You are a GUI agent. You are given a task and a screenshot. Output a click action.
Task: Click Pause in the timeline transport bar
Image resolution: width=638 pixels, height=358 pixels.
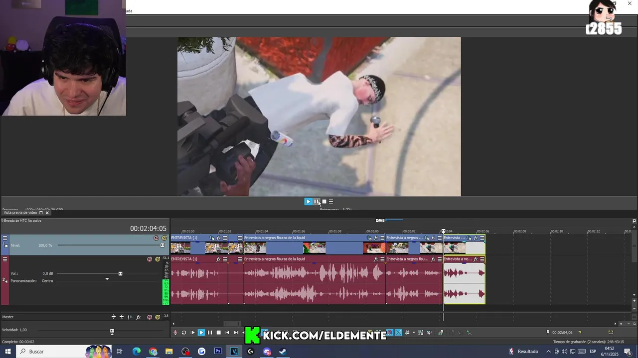(210, 333)
